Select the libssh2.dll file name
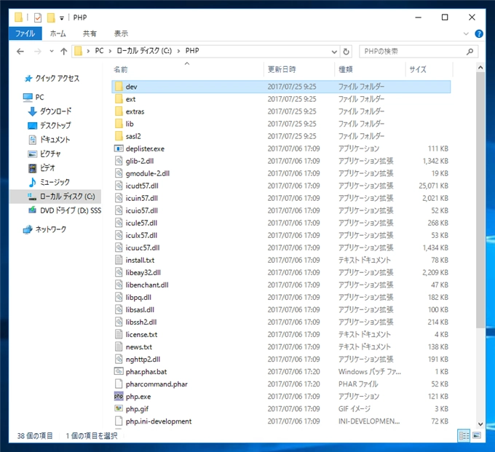The image size is (495, 452). coord(141,322)
